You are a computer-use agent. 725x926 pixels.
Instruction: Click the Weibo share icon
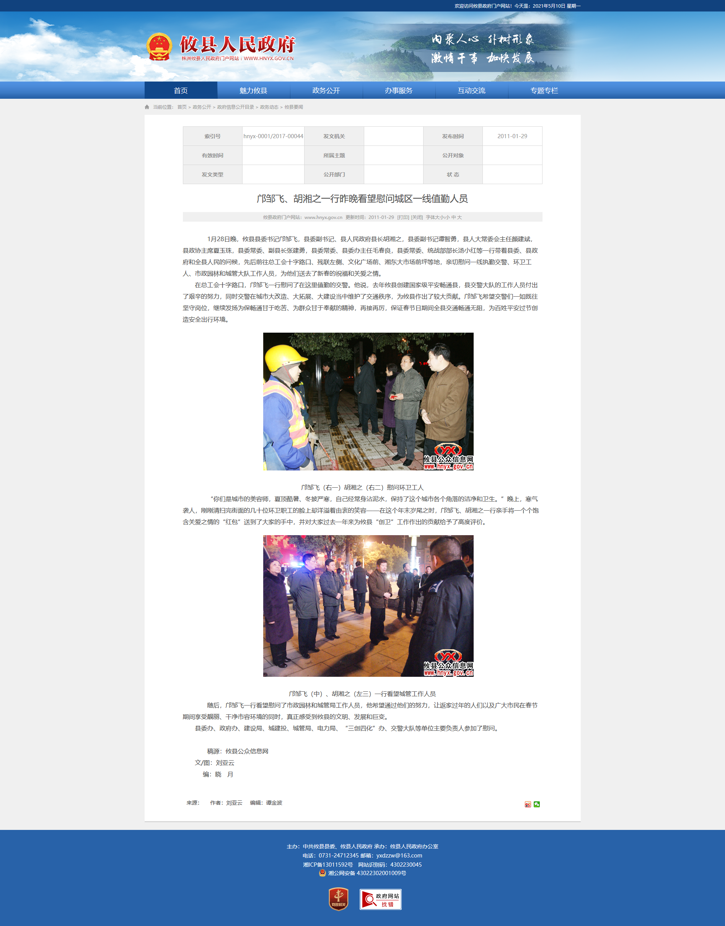pyautogui.click(x=528, y=804)
